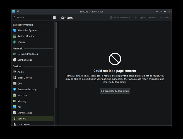Maximize window using up chevron
Screen dimensions: 183x139
pos(165,11)
